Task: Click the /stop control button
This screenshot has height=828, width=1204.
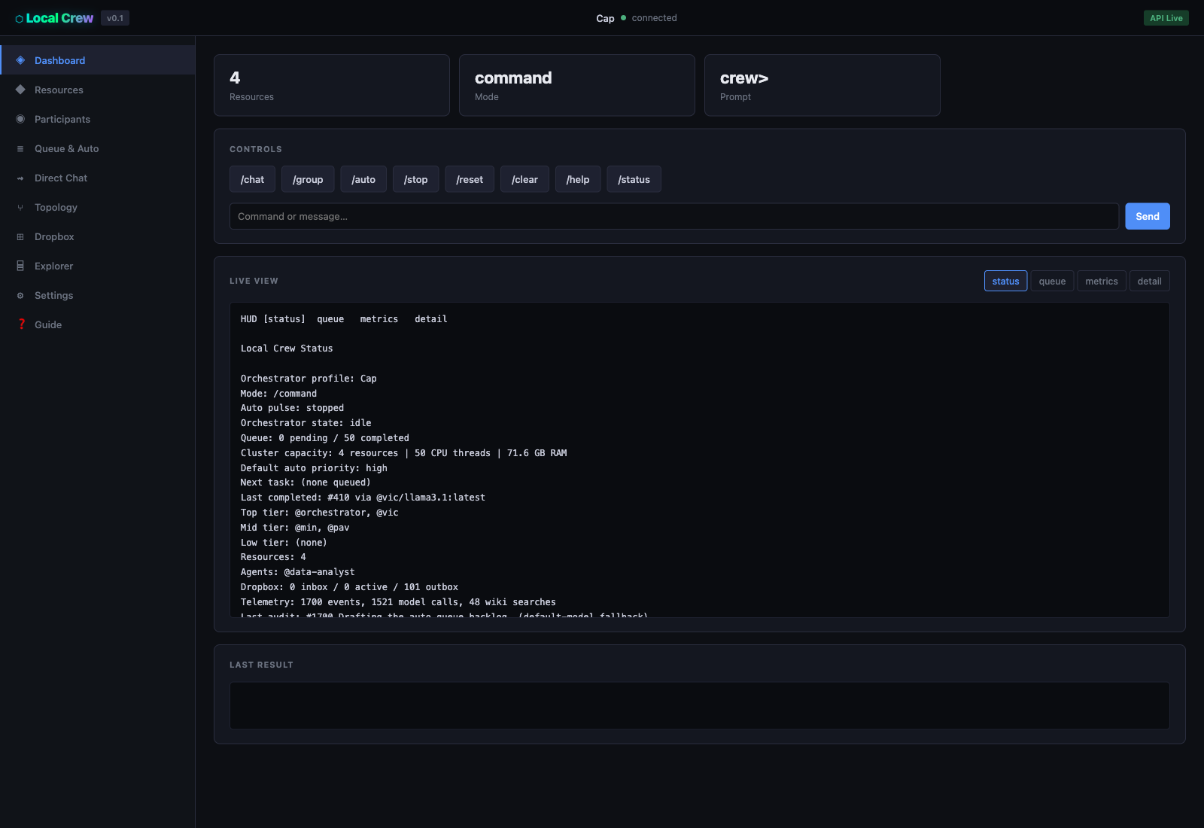Action: coord(415,179)
